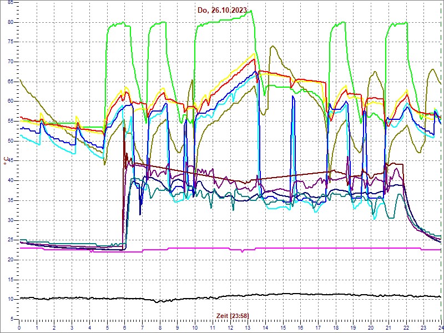Click the chart date title Do, 26.10.2023

(223, 11)
